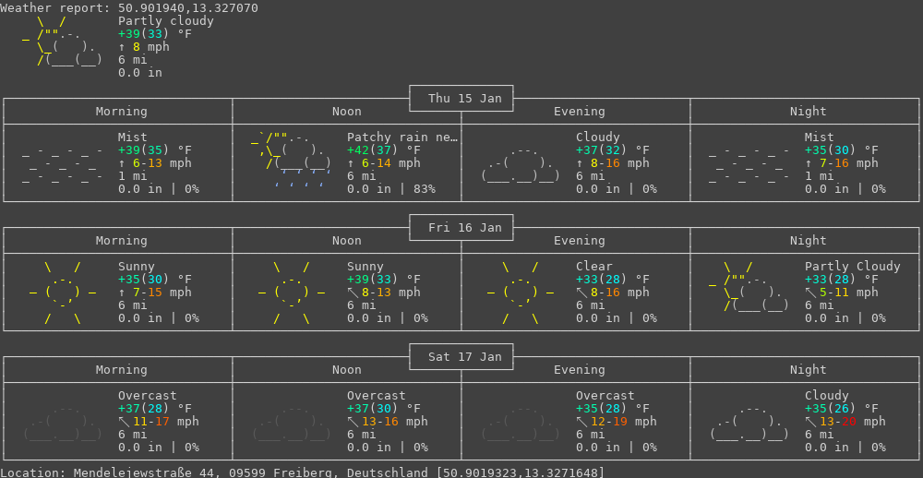The image size is (923, 478).
Task: Click Saturday morning's overcast cloud icon
Action: tap(63, 422)
